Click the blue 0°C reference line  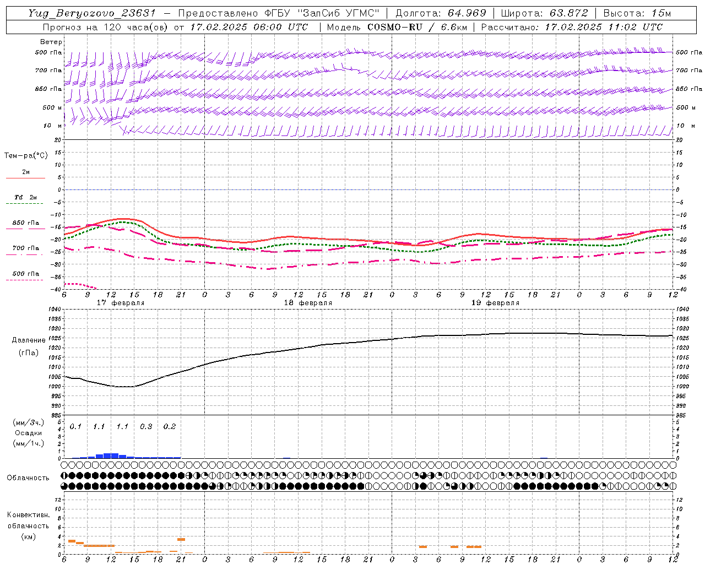point(368,189)
